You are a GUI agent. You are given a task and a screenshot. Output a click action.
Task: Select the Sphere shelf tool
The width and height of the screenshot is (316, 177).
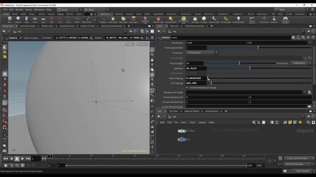(18, 20)
